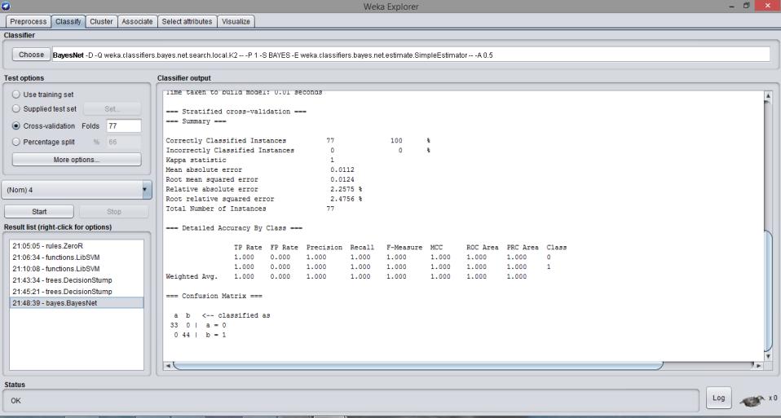Image resolution: width=781 pixels, height=418 pixels.
Task: Select the 21:48:39 bayes.BayesNet result
Action: pyautogui.click(x=77, y=303)
